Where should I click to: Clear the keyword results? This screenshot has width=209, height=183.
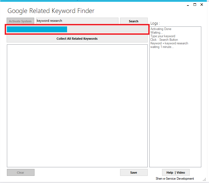(20, 173)
